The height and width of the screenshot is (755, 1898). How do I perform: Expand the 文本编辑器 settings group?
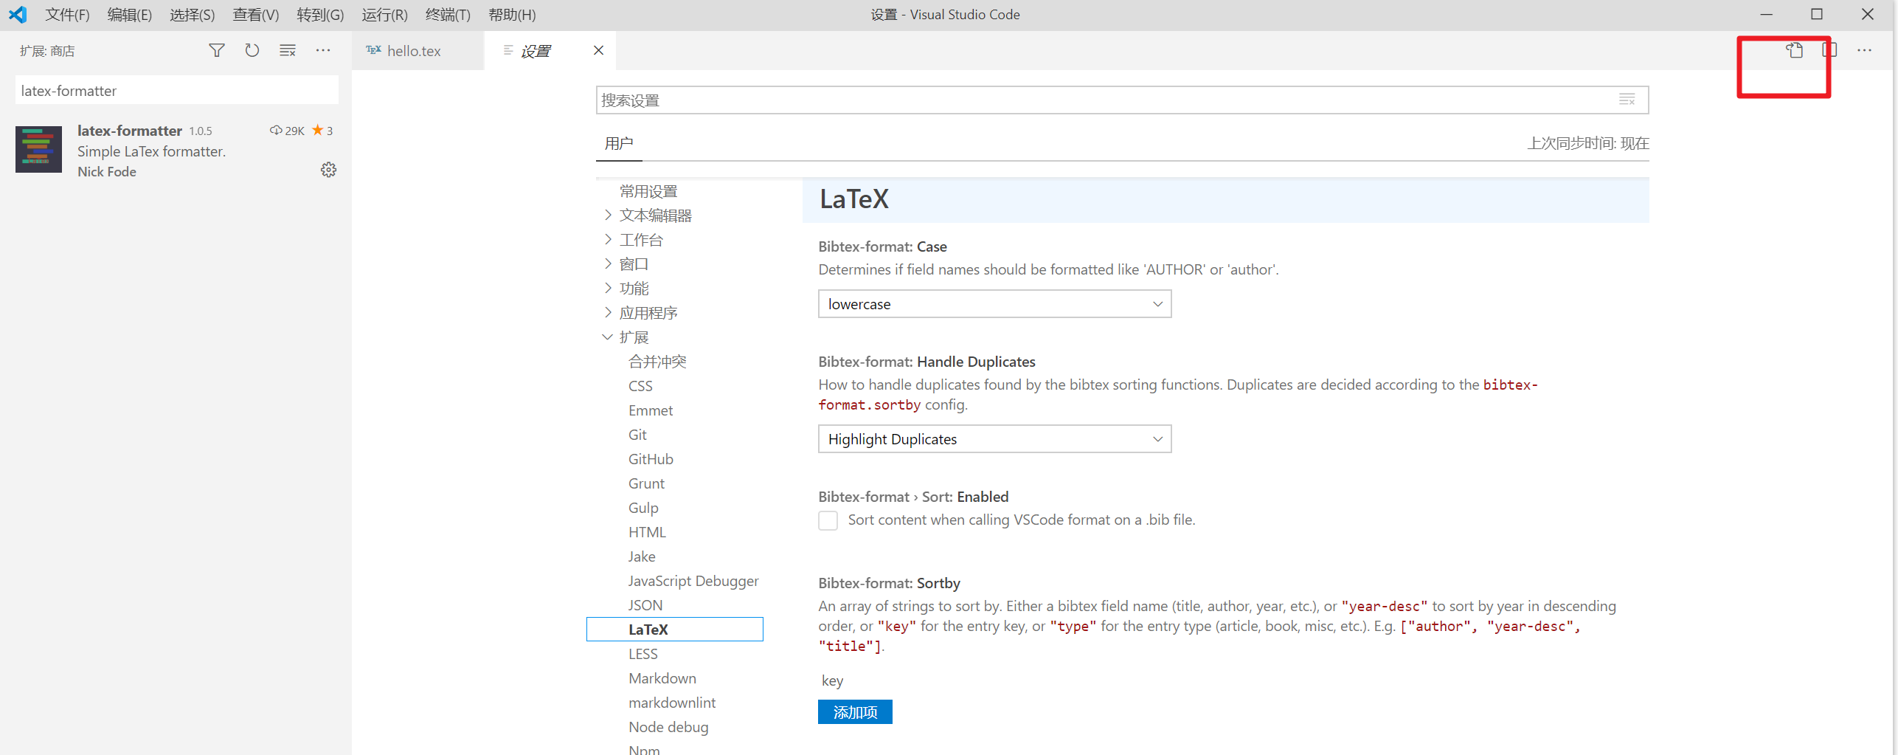point(608,215)
